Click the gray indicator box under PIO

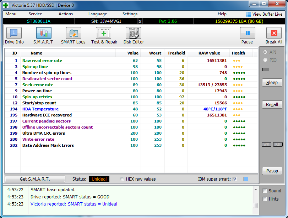(266, 69)
